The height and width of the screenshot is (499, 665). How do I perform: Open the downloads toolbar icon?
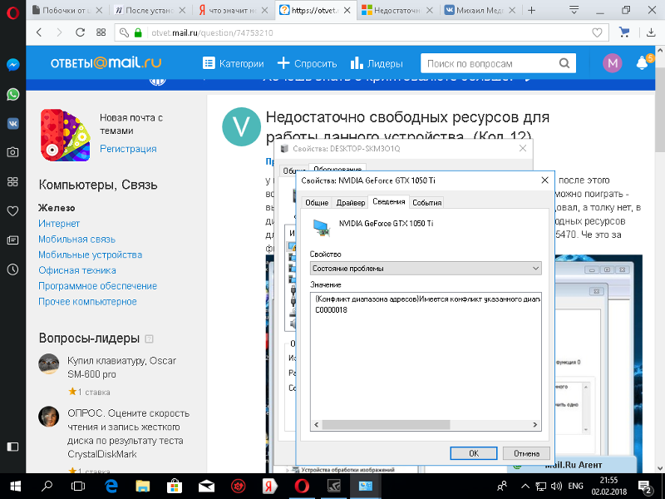(651, 32)
